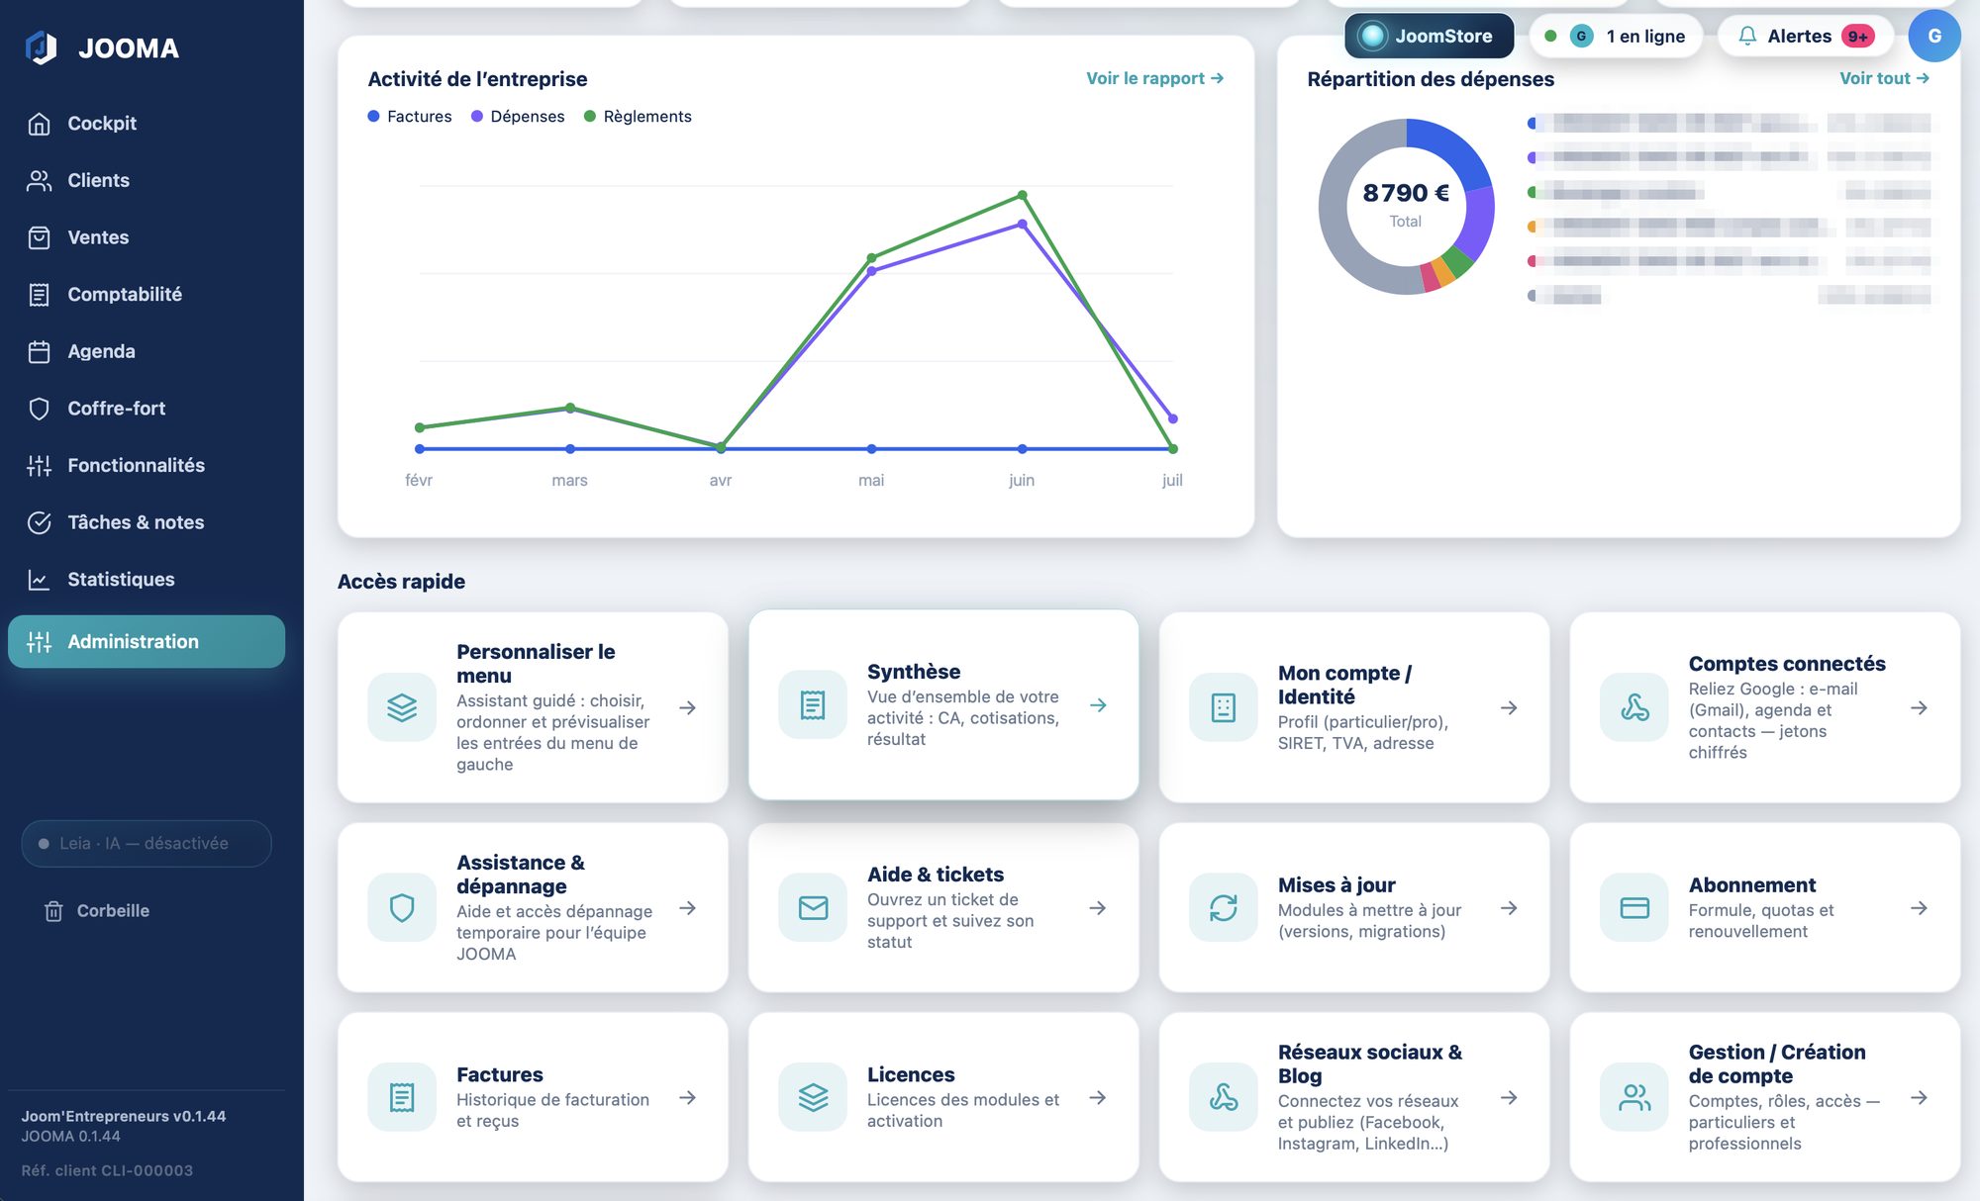Open the Assistance & dépannage card

point(533,907)
